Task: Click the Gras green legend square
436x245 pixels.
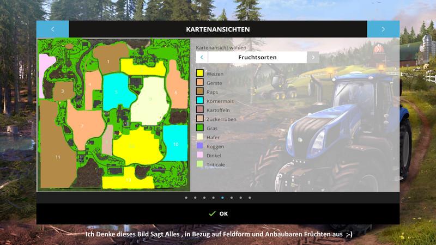Action: point(200,128)
